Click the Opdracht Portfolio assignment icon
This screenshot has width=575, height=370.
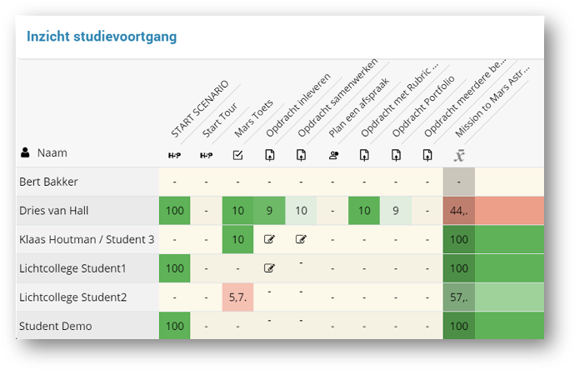pyautogui.click(x=396, y=155)
